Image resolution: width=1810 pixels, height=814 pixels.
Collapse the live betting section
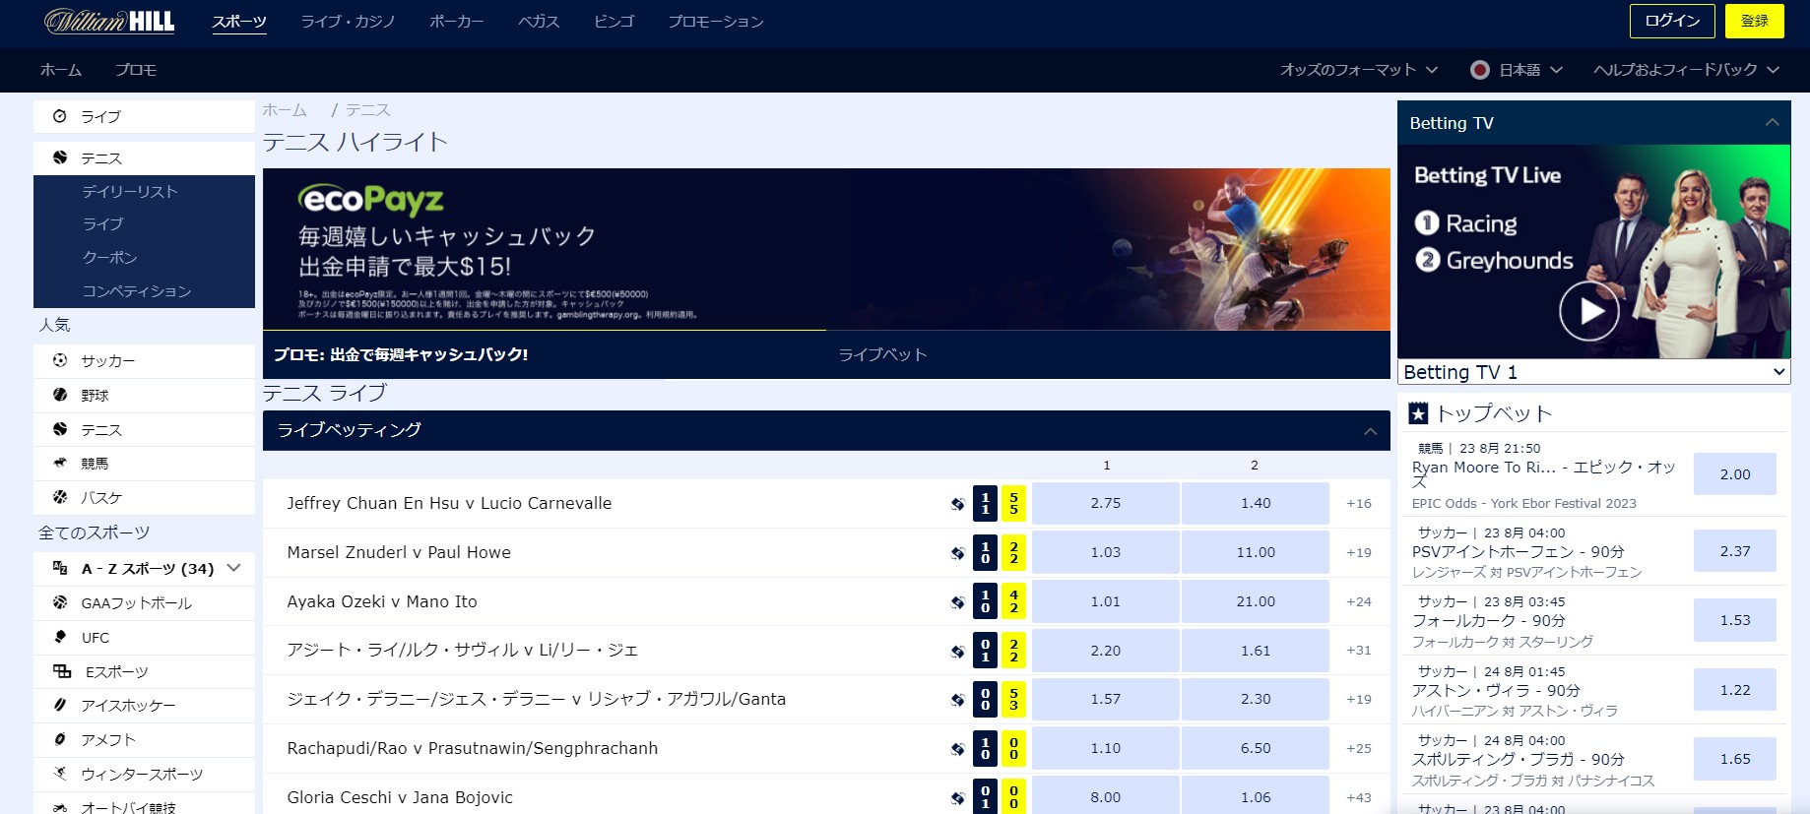pos(1370,431)
